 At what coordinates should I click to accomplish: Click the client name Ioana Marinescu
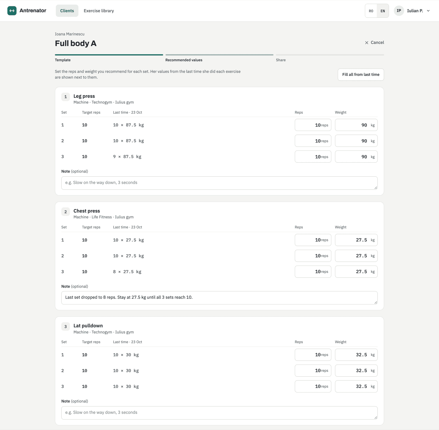(70, 34)
